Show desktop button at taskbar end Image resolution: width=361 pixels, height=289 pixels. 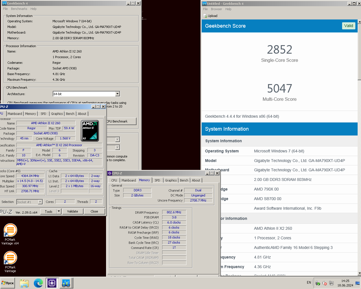click(358, 283)
